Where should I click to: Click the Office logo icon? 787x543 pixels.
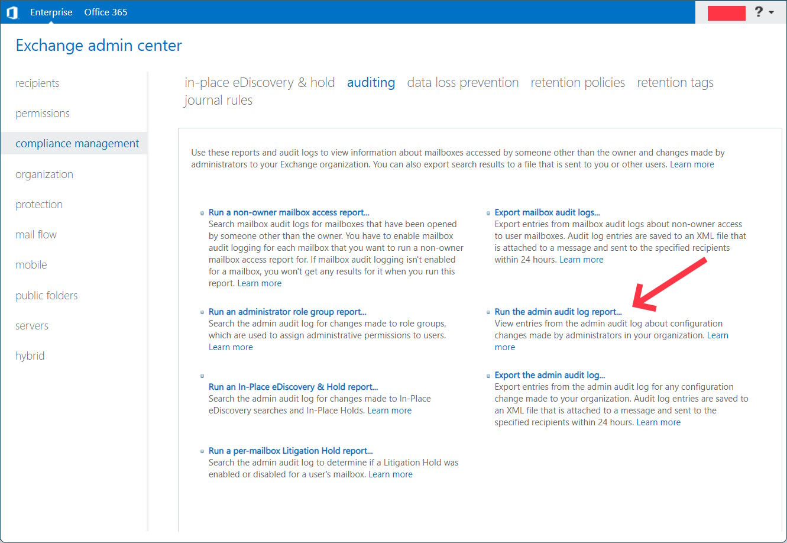[12, 12]
